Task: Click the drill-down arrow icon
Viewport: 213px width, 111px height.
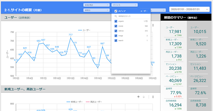Action: coord(144,97)
